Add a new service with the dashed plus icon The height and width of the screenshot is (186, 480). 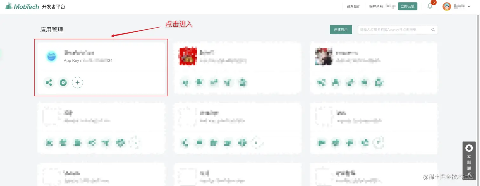(x=77, y=83)
